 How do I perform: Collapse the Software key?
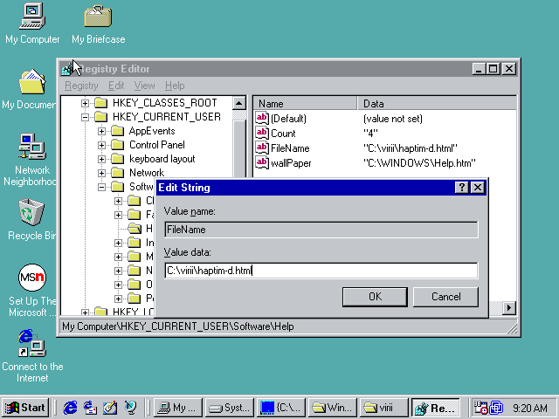tap(101, 187)
